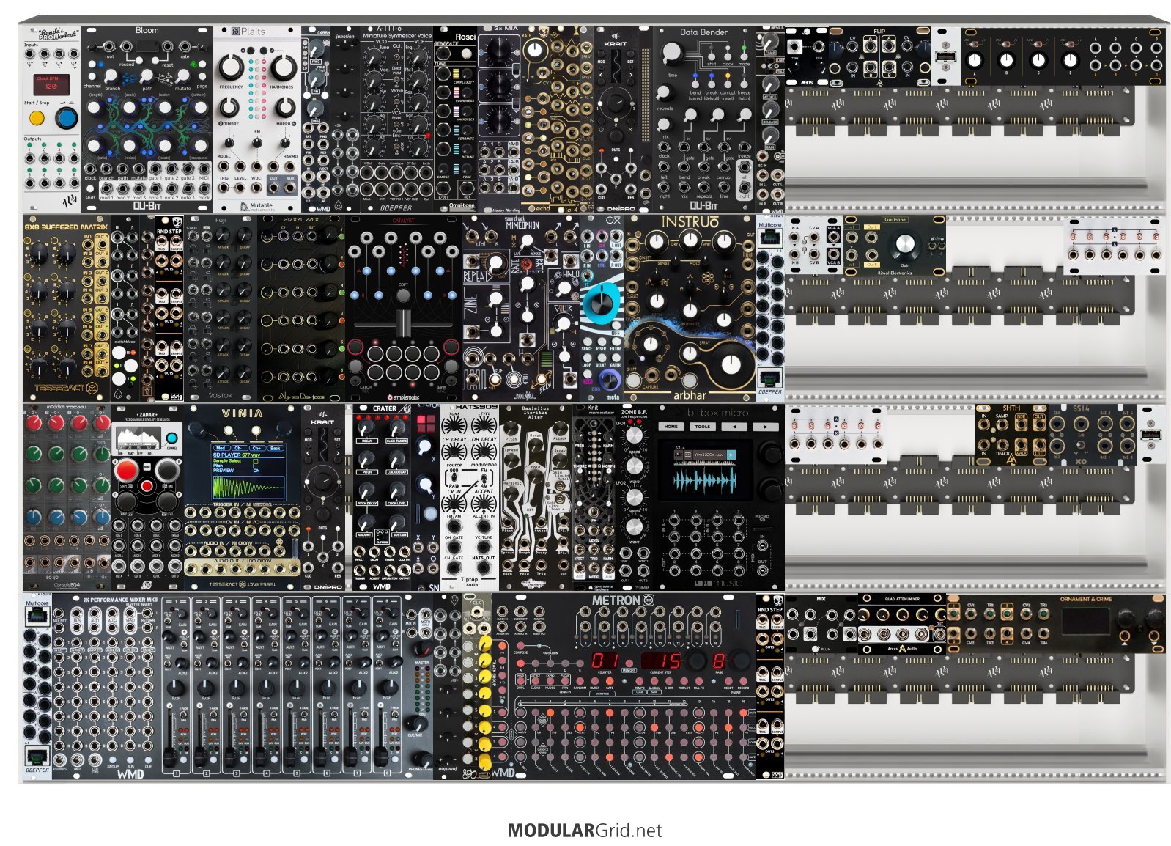This screenshot has width=1171, height=846.
Task: Click the TOOLS button on bitbox micro
Action: click(703, 427)
